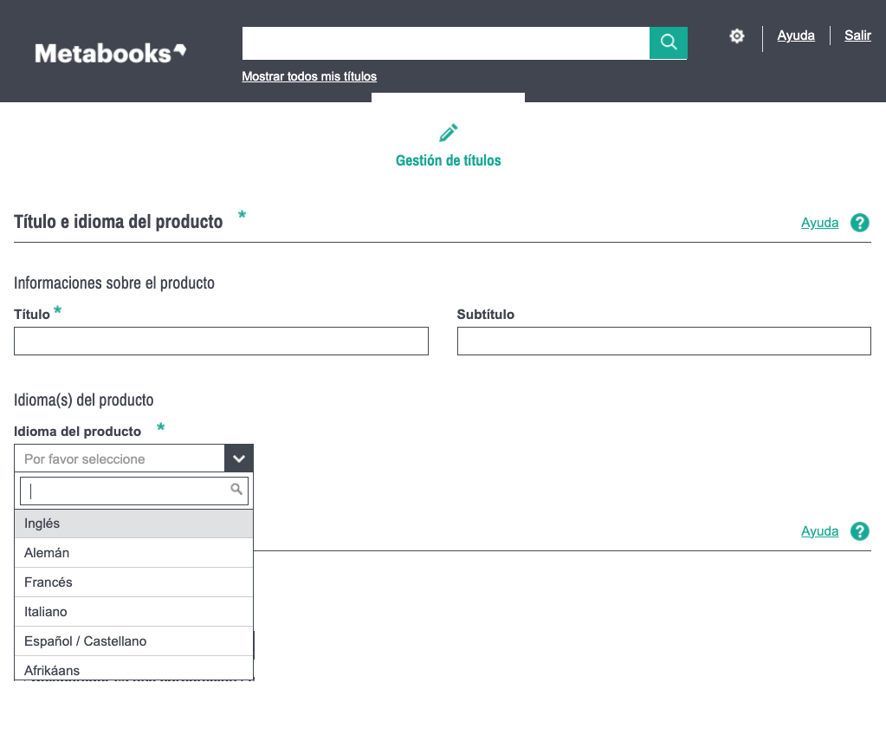Open Ayuda link for Título e idioma section
The width and height of the screenshot is (886, 735).
(x=819, y=223)
